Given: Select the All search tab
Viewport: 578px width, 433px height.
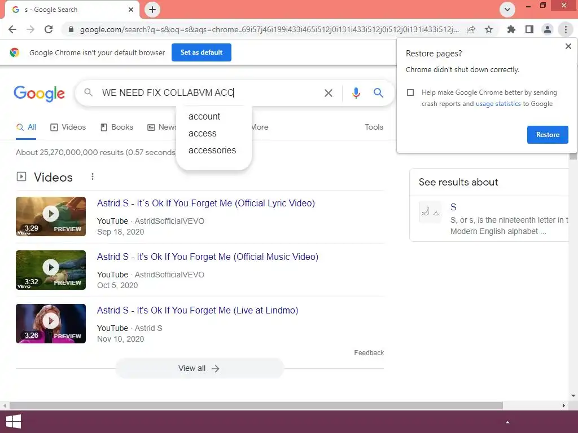Looking at the screenshot, I should tap(26, 127).
